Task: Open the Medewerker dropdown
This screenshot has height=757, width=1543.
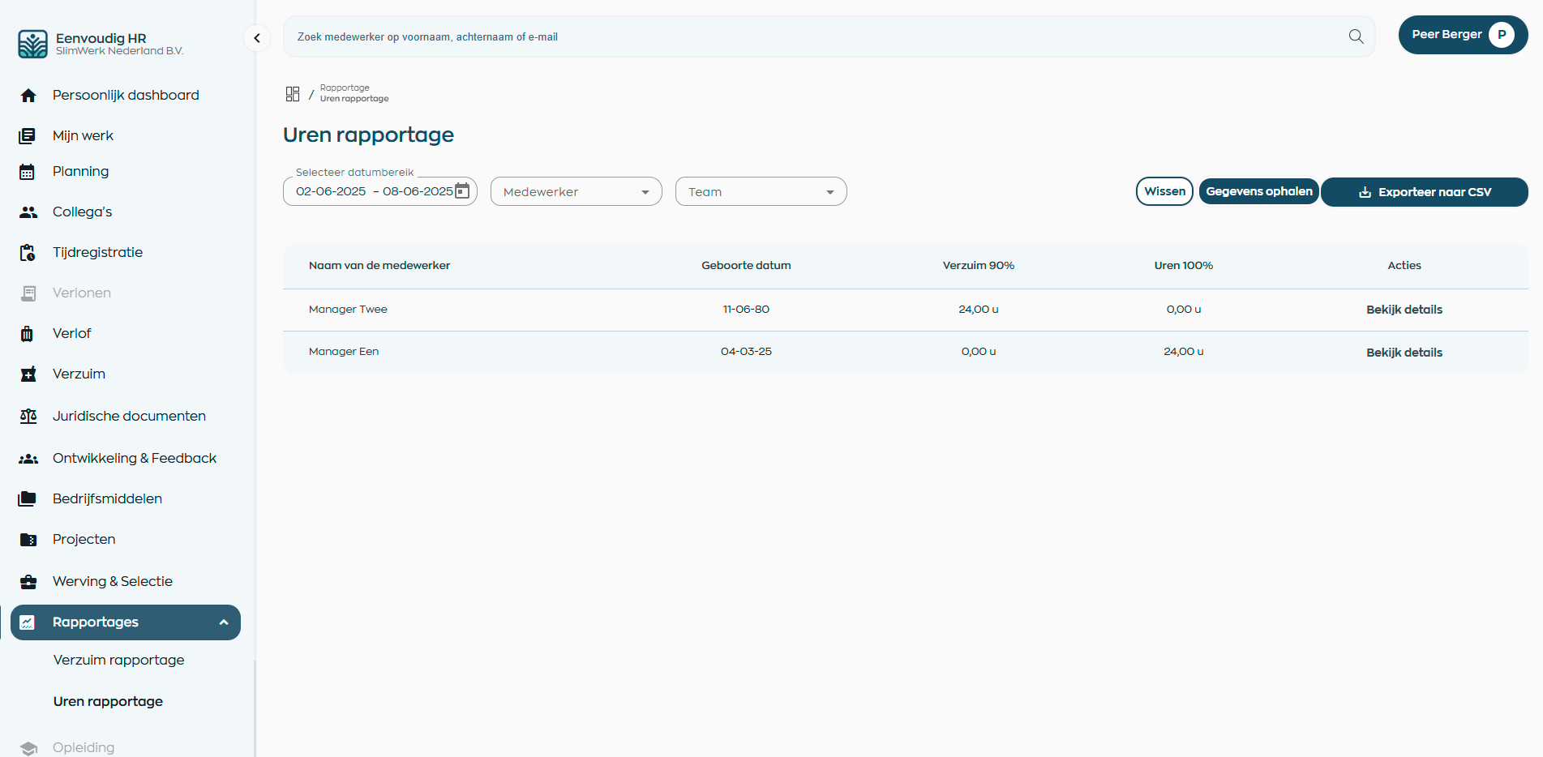Action: pos(576,192)
